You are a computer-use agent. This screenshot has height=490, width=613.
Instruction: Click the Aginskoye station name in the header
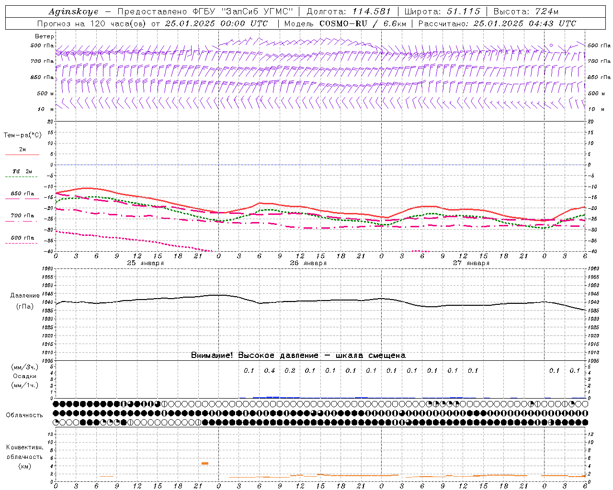[73, 11]
